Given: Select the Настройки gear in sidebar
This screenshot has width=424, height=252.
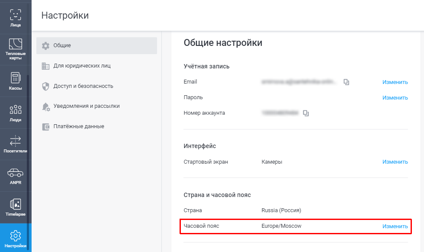Looking at the screenshot, I should coord(16,238).
